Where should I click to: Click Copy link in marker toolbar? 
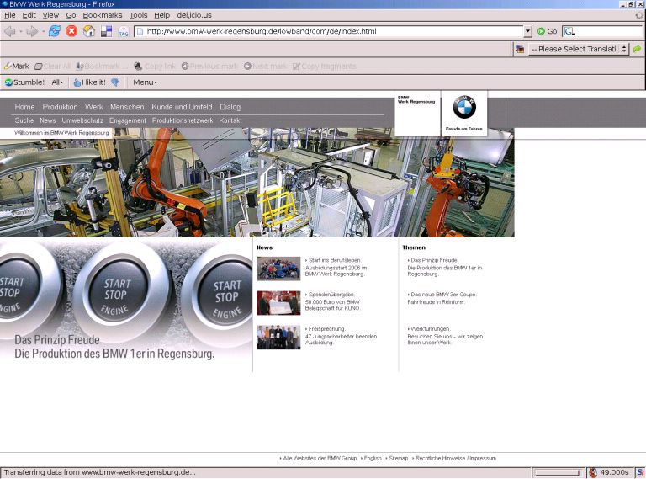pos(156,67)
